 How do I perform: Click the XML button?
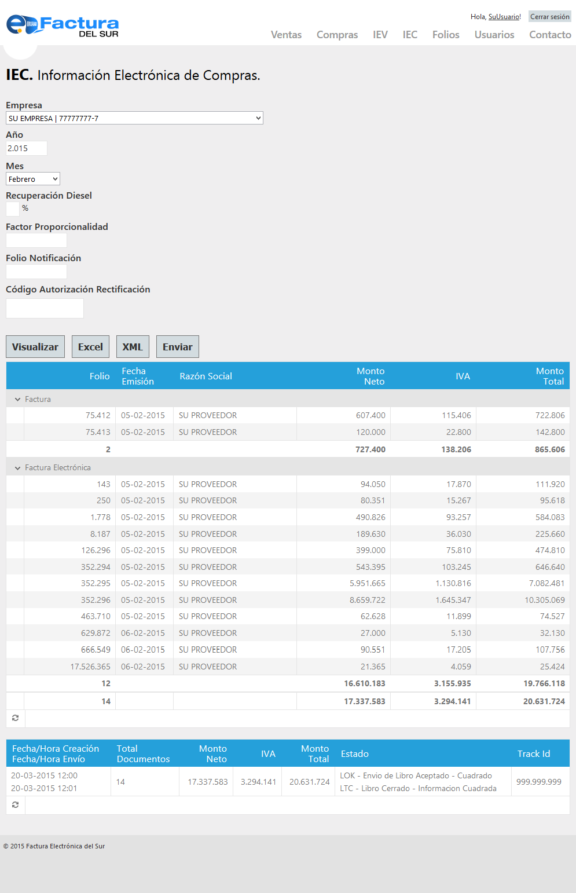[133, 347]
